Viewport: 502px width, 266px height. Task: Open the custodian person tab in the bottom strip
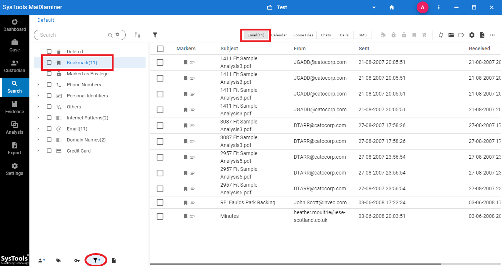[42, 260]
